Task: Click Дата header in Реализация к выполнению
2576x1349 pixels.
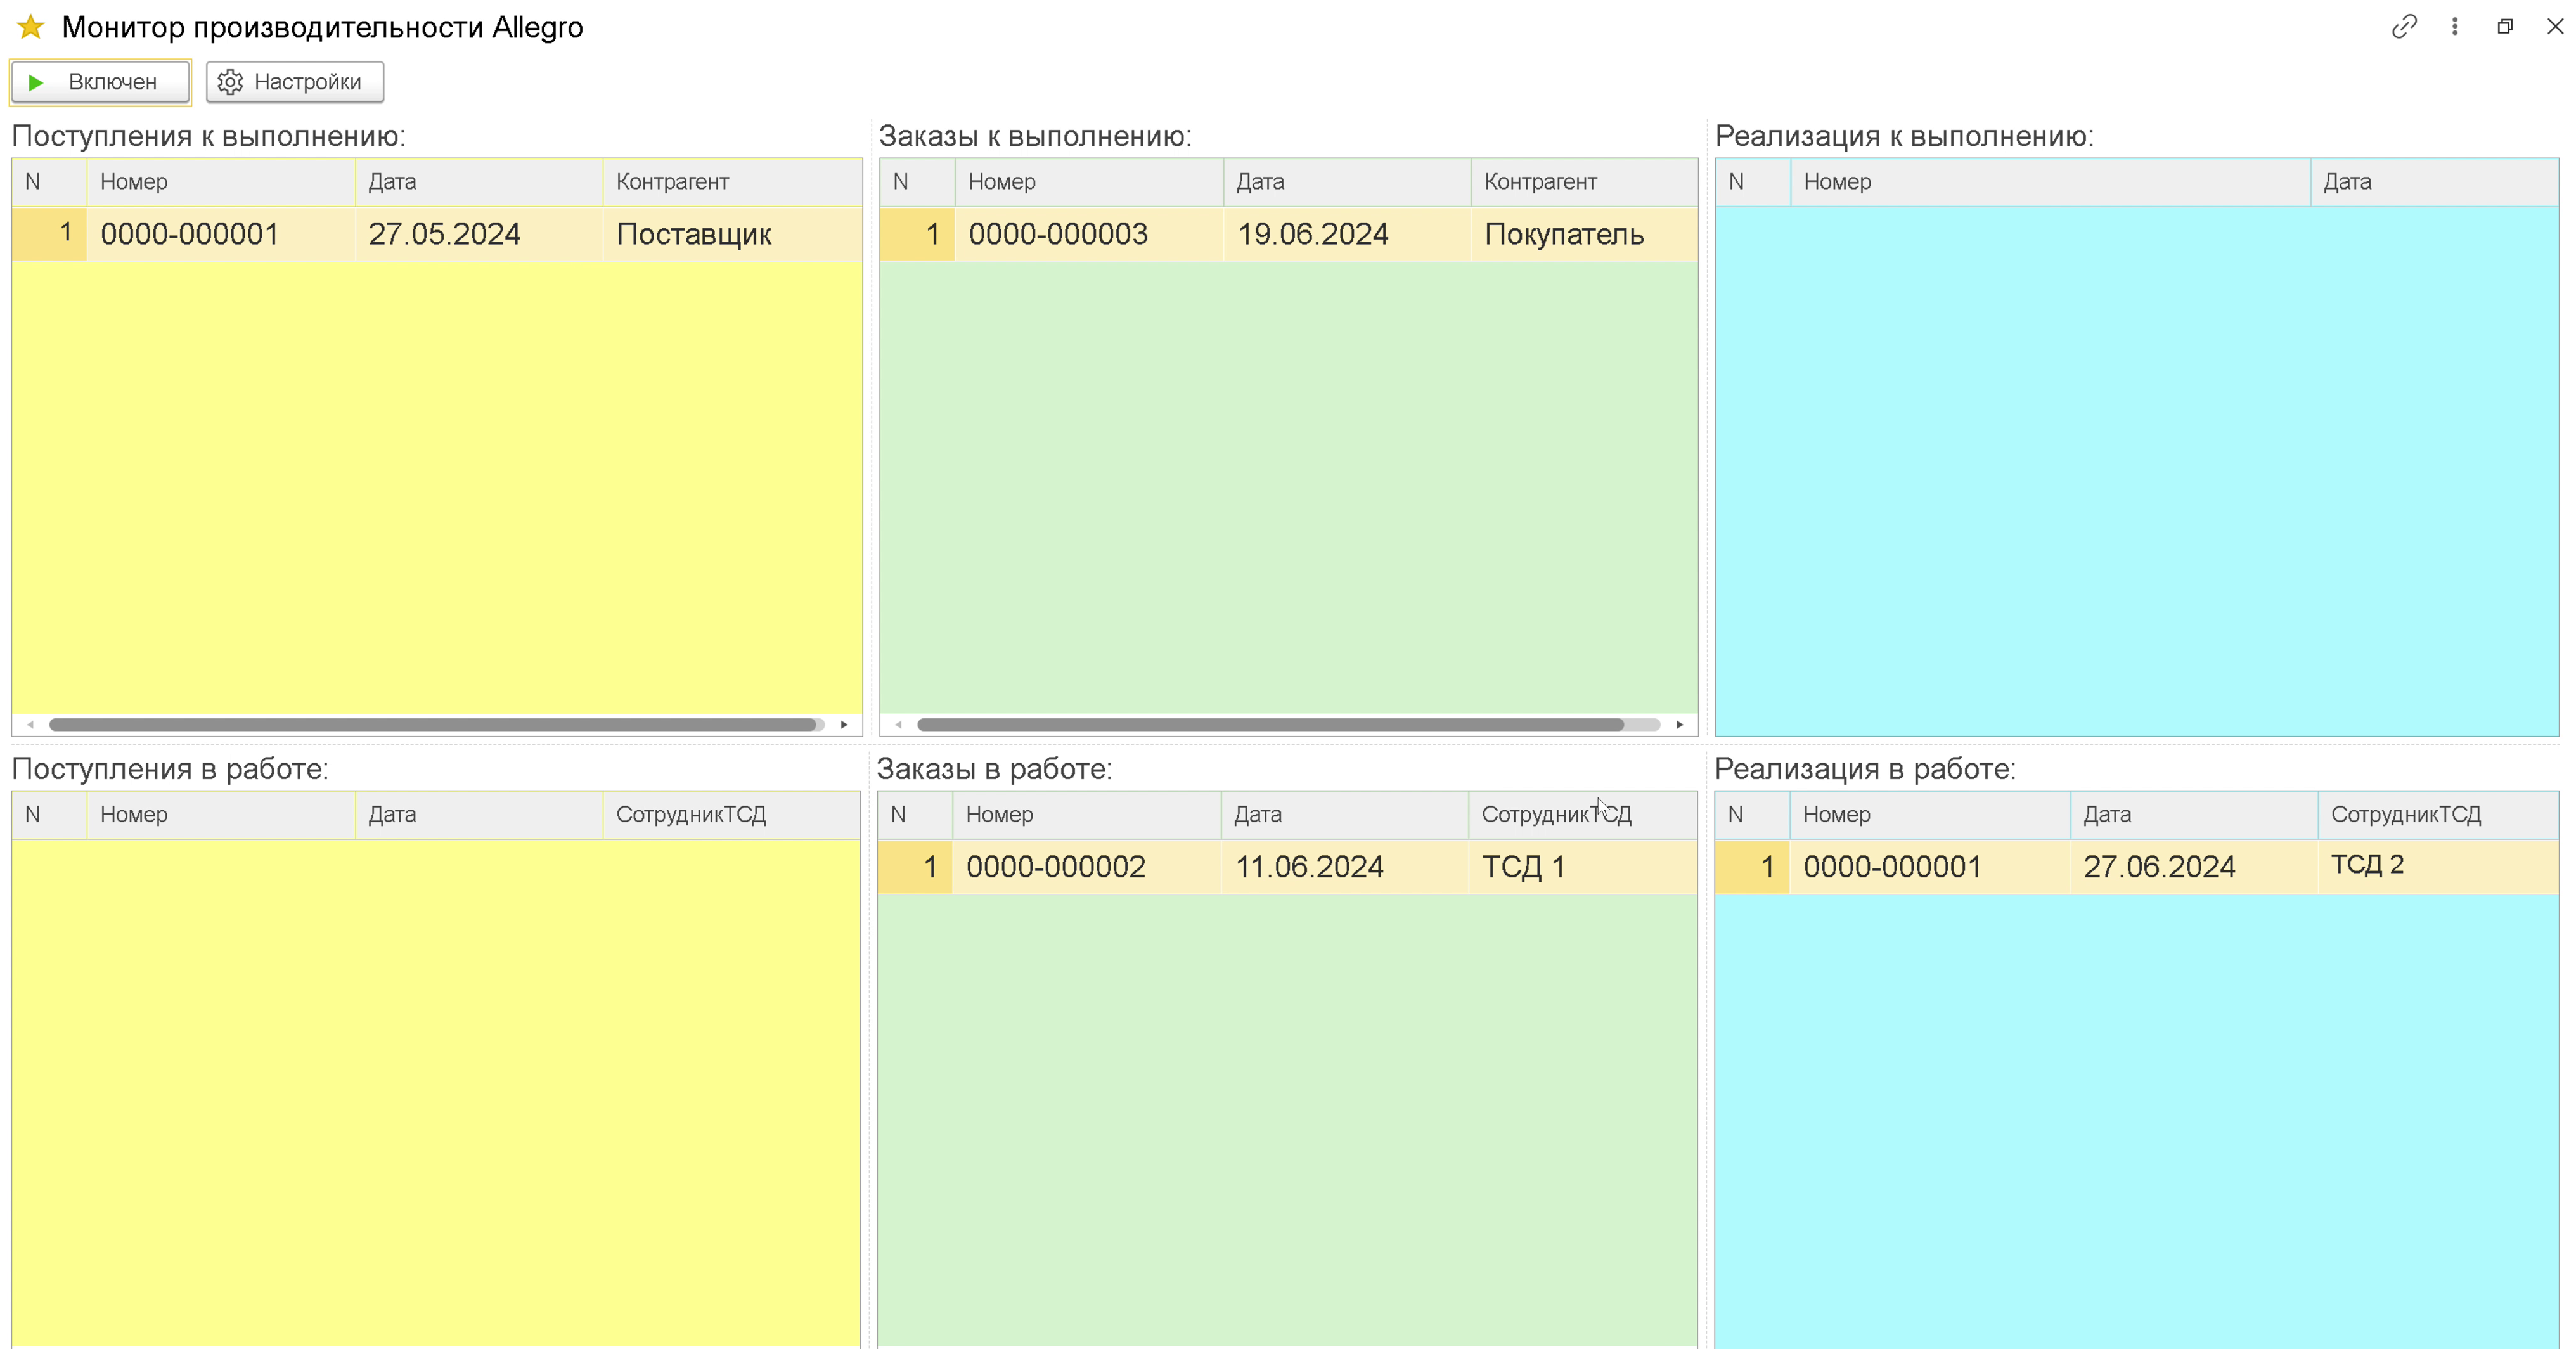Action: (2435, 182)
